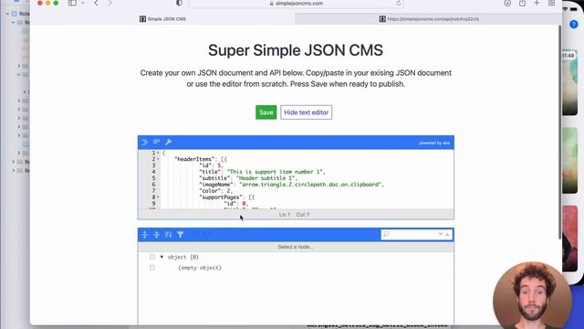
Task: Click the sort contents icon in tree editor
Action: coord(168,235)
